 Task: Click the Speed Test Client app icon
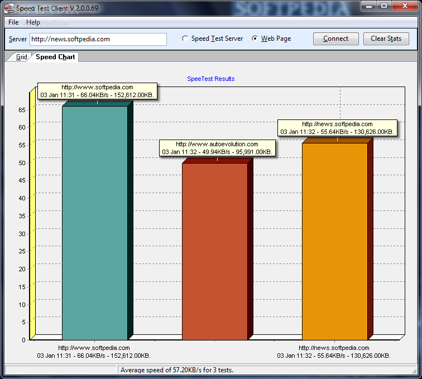[x=8, y=8]
